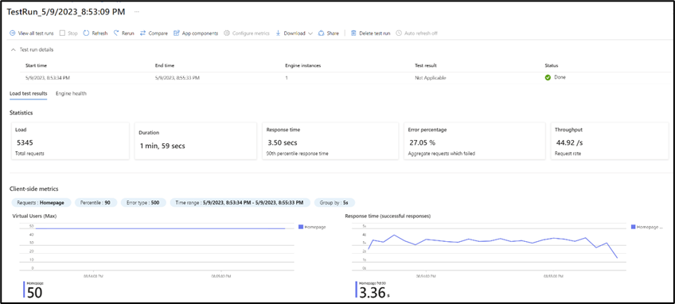Viewport: 675px width, 304px height.
Task: Click the Homepage legend swatch in Virtual Users chart
Action: pyautogui.click(x=301, y=227)
